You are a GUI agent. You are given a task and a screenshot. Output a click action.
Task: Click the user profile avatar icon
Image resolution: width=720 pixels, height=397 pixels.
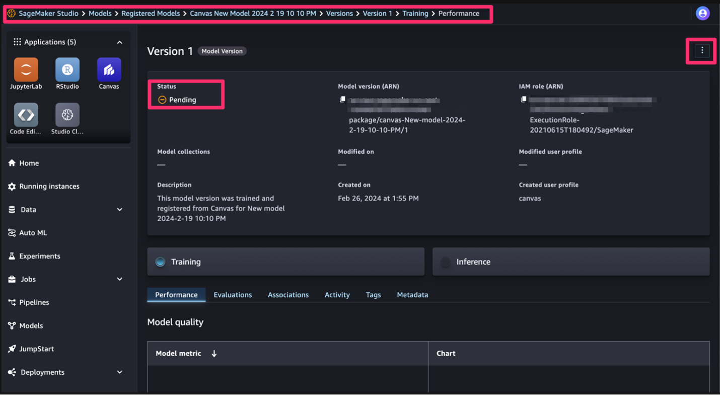[703, 14]
